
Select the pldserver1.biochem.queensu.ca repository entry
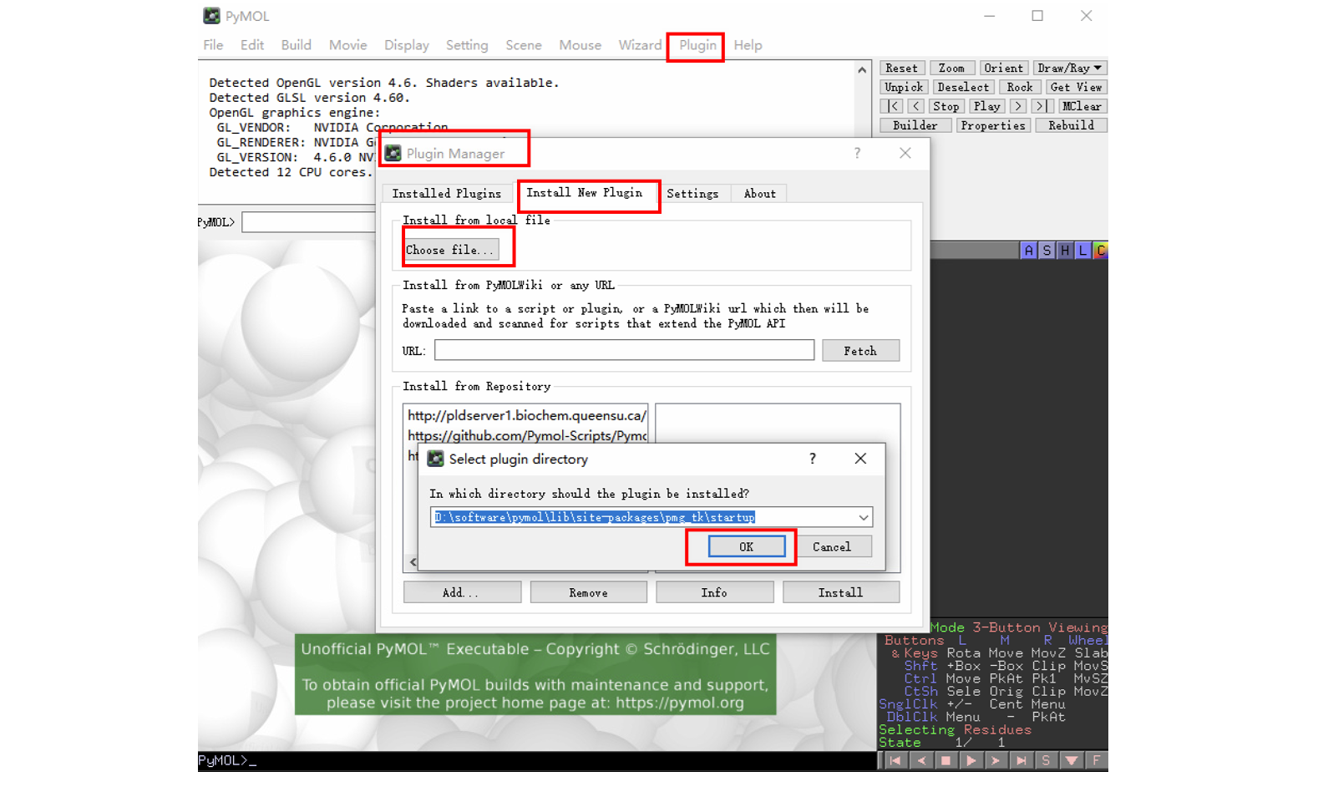526,415
